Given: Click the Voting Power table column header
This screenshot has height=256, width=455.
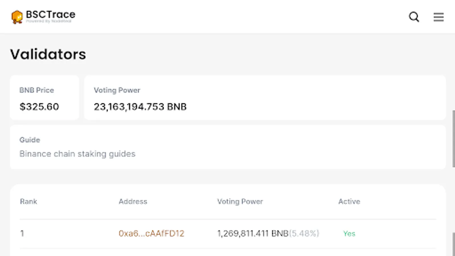Looking at the screenshot, I should click(240, 202).
